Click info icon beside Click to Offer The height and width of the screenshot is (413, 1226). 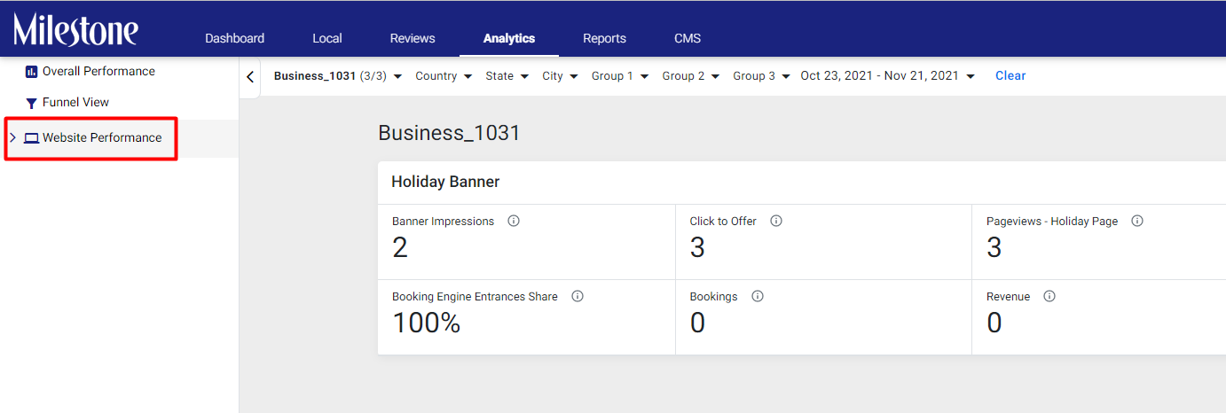pyautogui.click(x=776, y=221)
